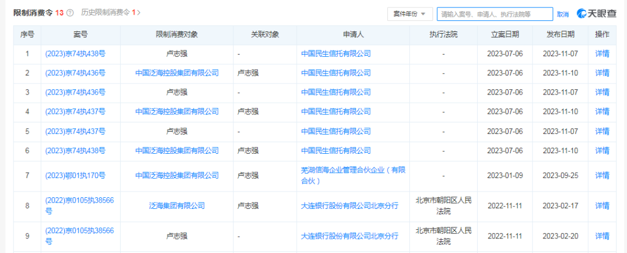The width and height of the screenshot is (627, 253).
Task: Open 中国民生信托有限公司 applicant in row 1
Action: pyautogui.click(x=336, y=53)
